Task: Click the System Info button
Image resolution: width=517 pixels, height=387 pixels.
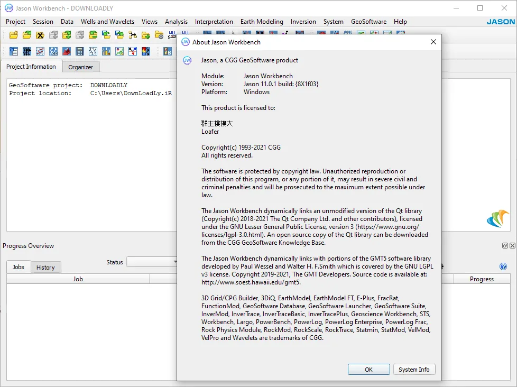Action: click(x=414, y=370)
